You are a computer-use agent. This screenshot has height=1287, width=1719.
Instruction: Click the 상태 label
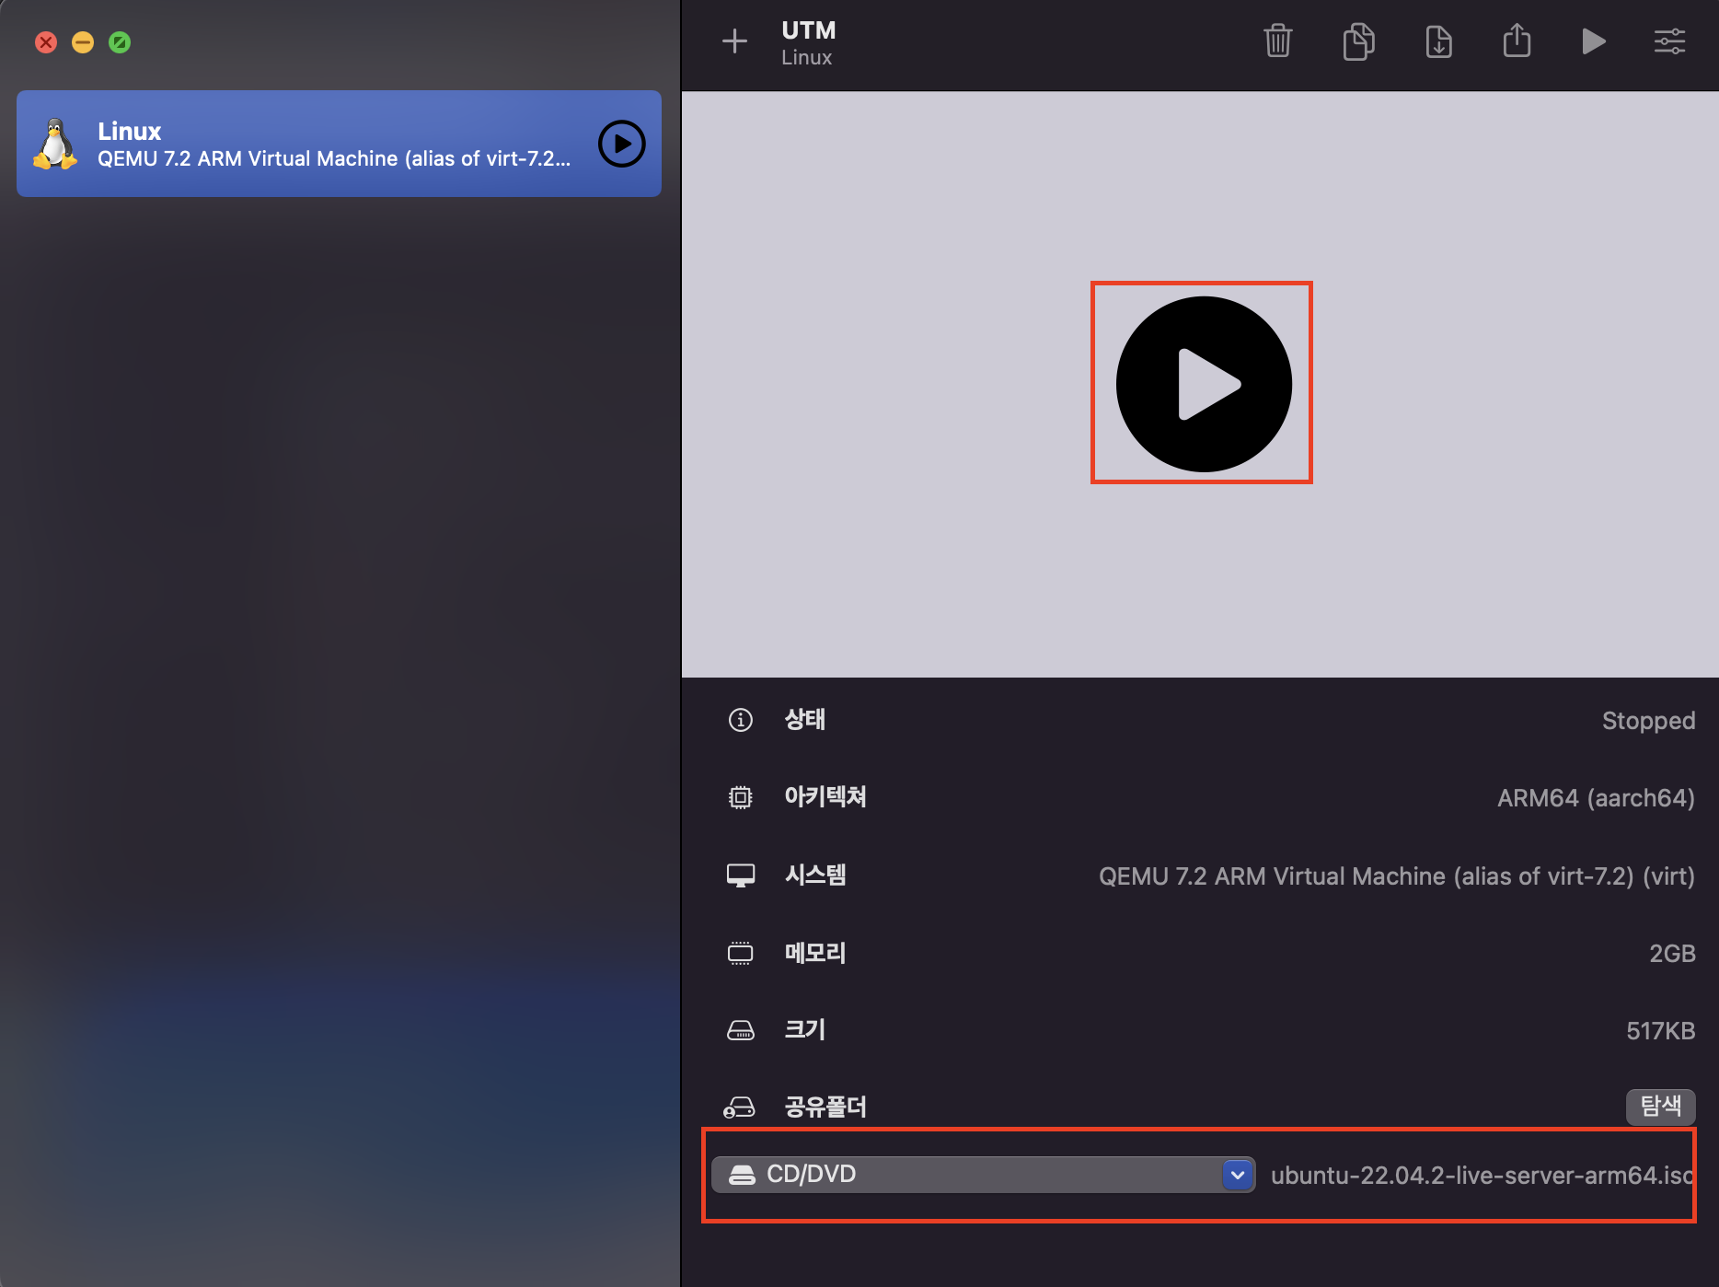804,720
